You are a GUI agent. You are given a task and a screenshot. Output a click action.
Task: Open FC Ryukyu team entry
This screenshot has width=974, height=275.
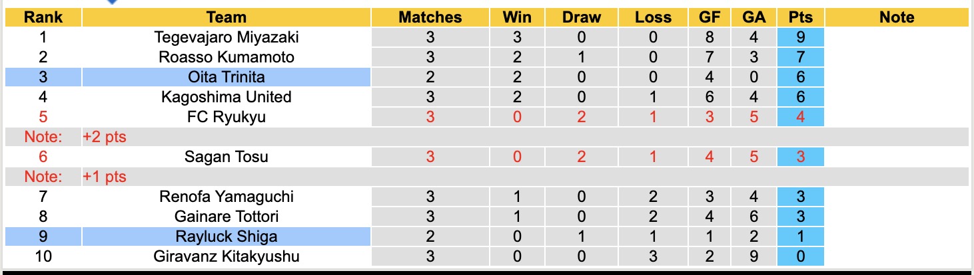coord(227,117)
